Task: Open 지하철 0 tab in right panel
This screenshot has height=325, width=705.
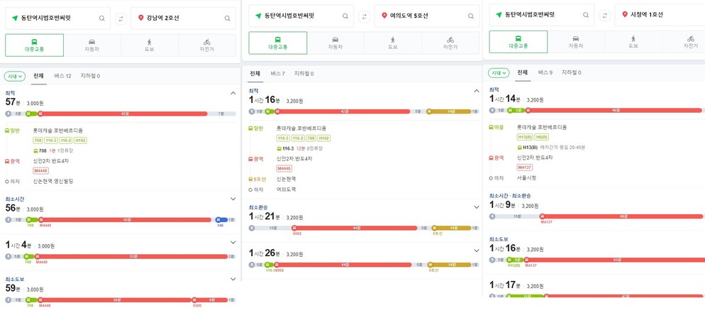Action: pos(571,72)
